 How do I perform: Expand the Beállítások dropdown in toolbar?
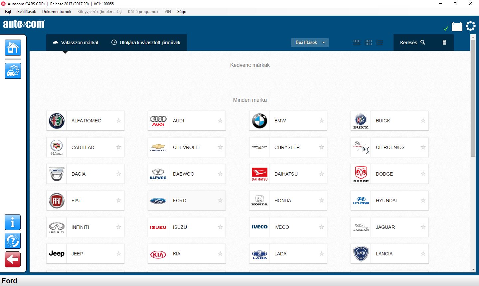(x=310, y=43)
